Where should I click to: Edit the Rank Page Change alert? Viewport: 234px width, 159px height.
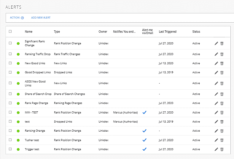[216, 103]
